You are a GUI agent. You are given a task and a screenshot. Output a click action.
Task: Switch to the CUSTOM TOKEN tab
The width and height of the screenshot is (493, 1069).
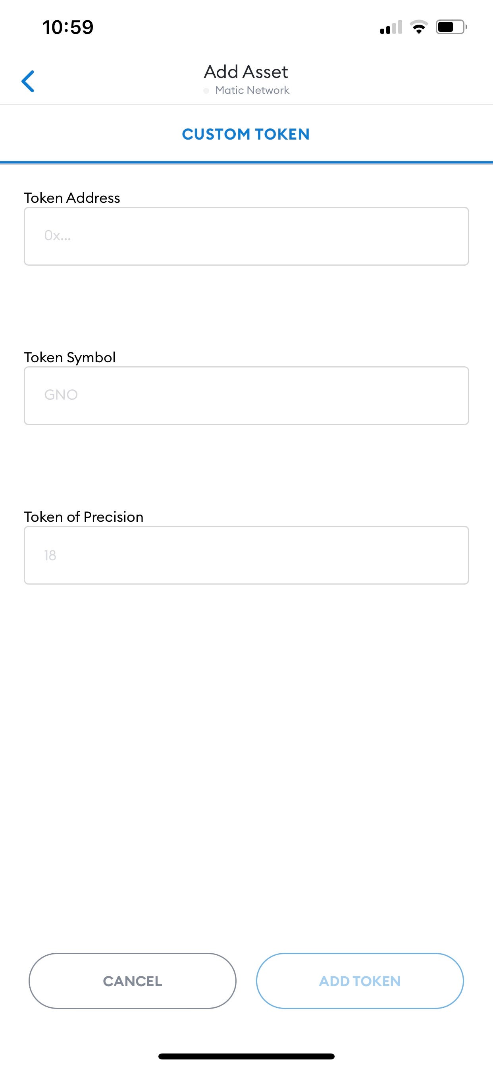click(x=246, y=134)
